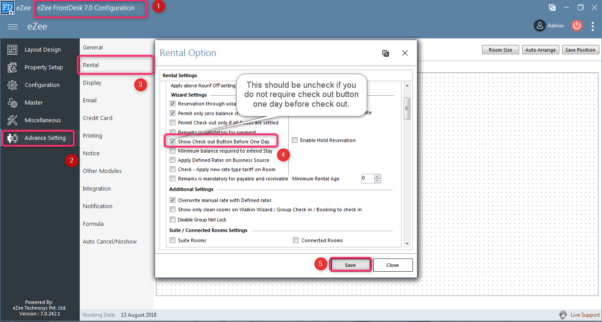Open the three-dot more options menu
The width and height of the screenshot is (602, 322).
tap(593, 26)
